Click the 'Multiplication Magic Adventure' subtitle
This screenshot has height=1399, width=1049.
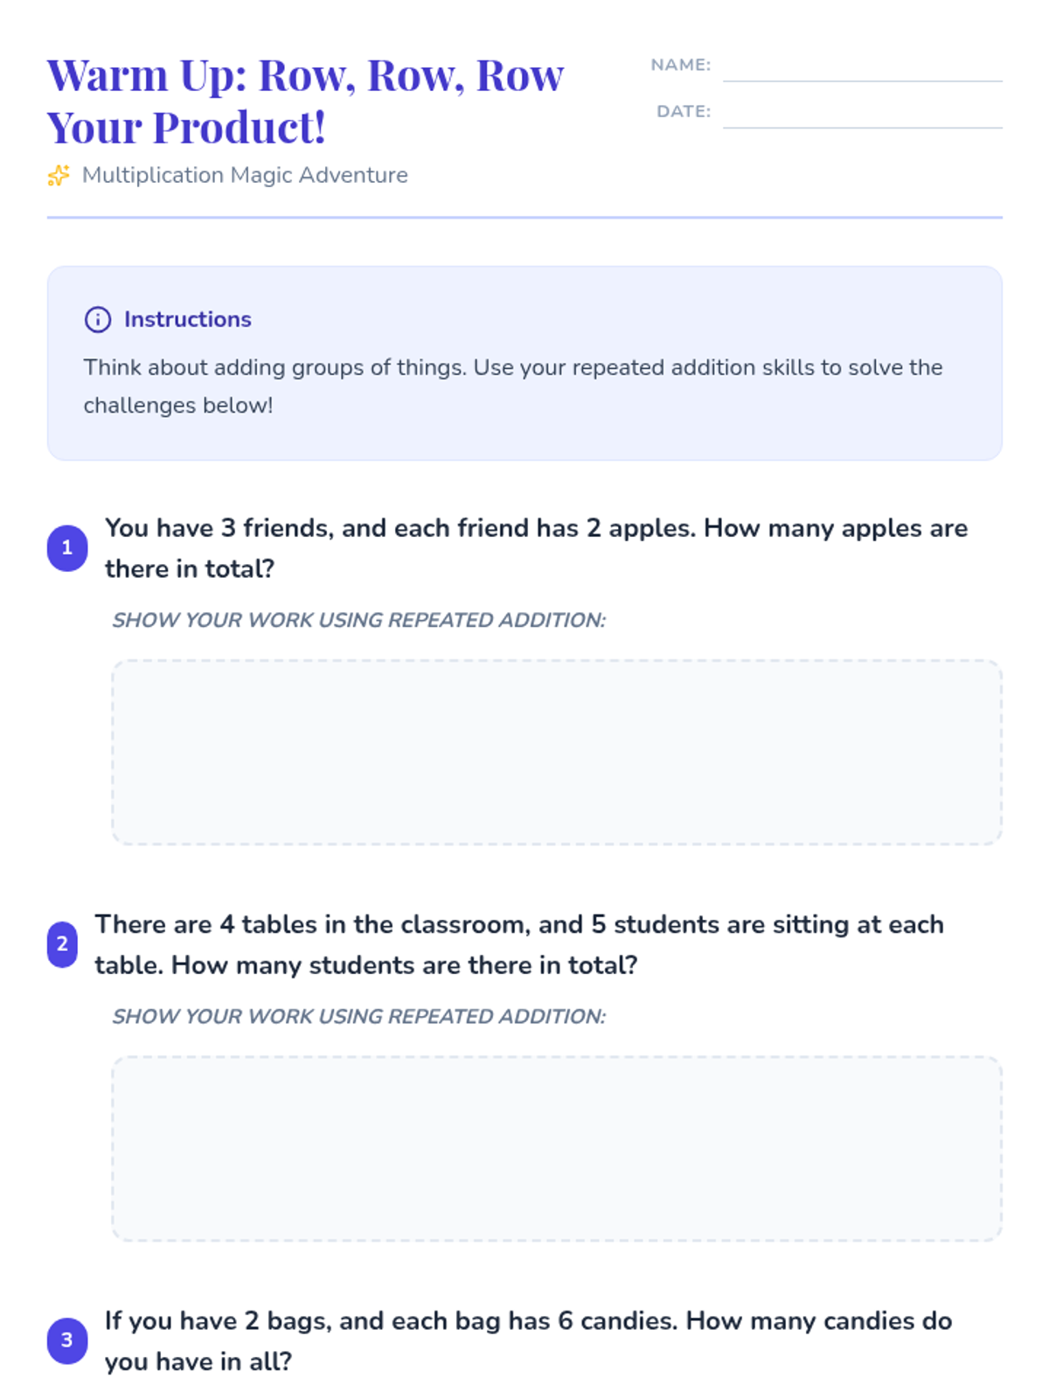click(245, 176)
